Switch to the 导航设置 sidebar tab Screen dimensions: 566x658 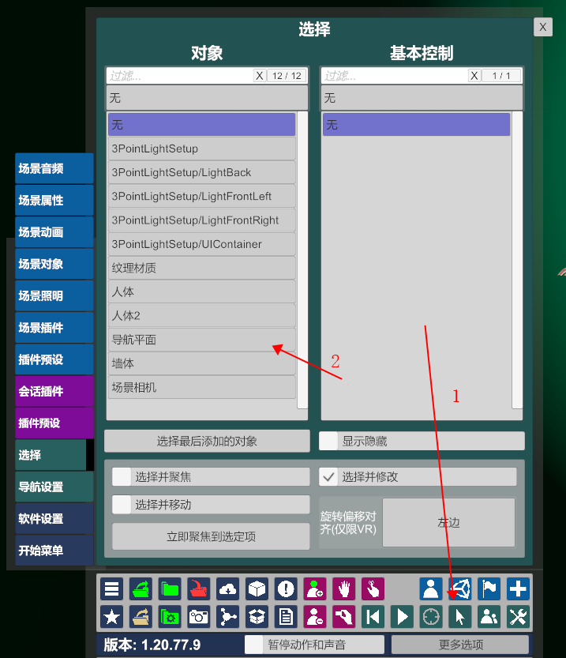(x=54, y=487)
